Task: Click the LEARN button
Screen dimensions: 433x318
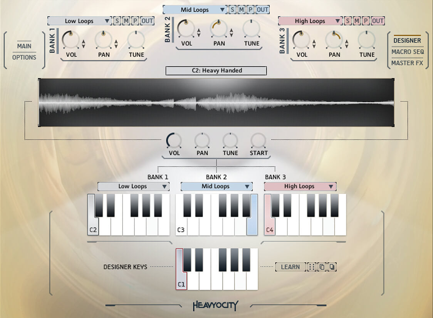Action: coord(290,267)
